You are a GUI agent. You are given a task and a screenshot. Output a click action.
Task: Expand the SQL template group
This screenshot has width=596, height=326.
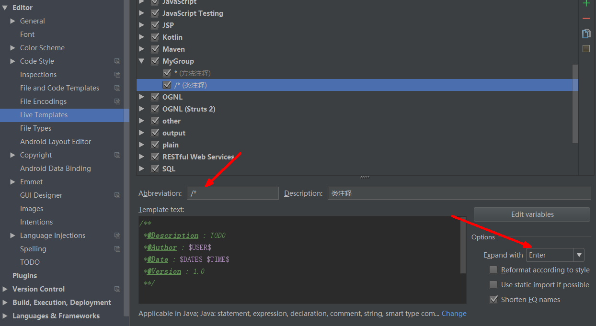pos(141,169)
